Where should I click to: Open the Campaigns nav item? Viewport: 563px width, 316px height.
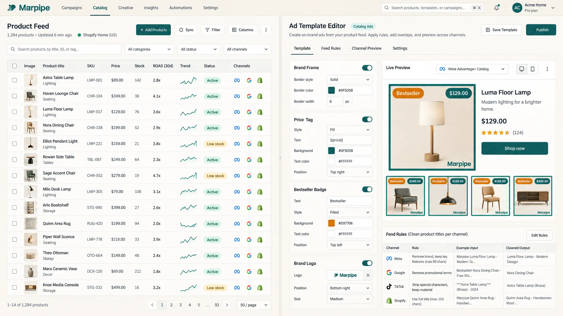pos(72,8)
